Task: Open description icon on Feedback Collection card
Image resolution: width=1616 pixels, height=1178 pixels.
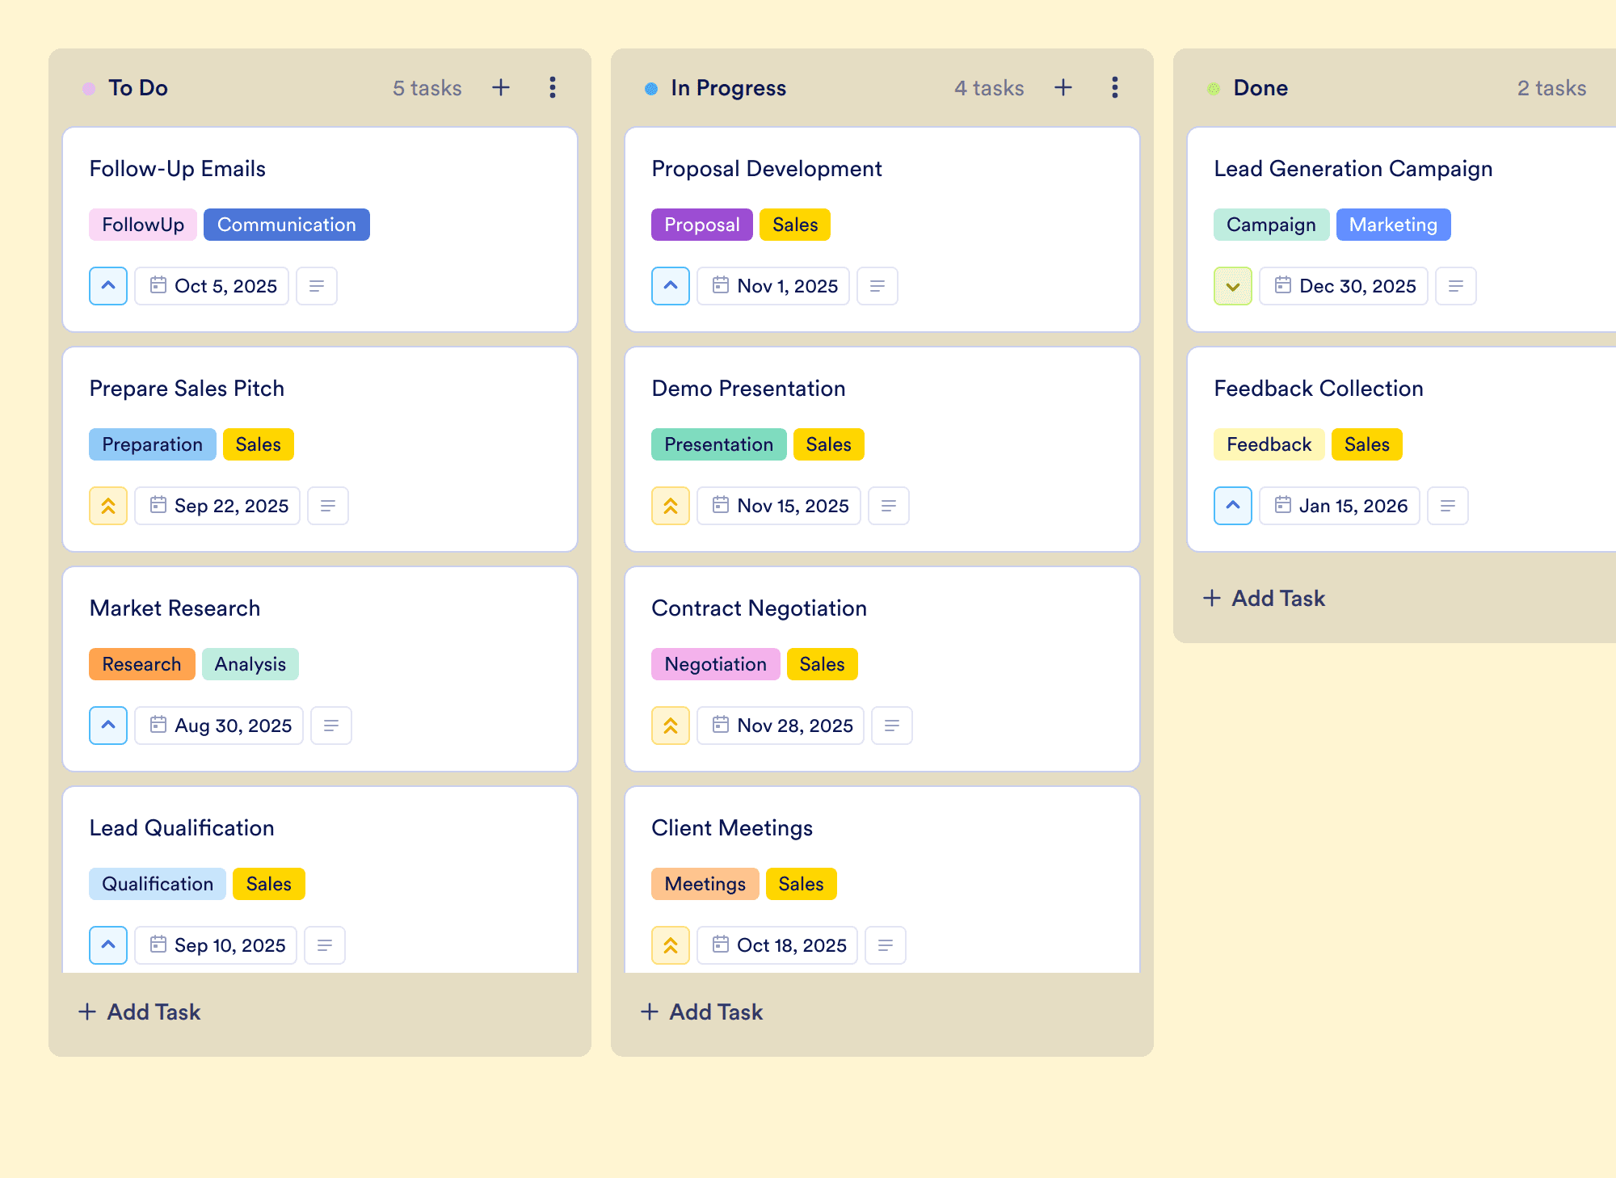Action: click(1448, 506)
